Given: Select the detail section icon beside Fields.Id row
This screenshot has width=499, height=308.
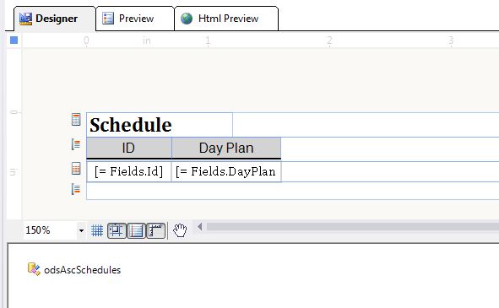Looking at the screenshot, I should (76, 169).
